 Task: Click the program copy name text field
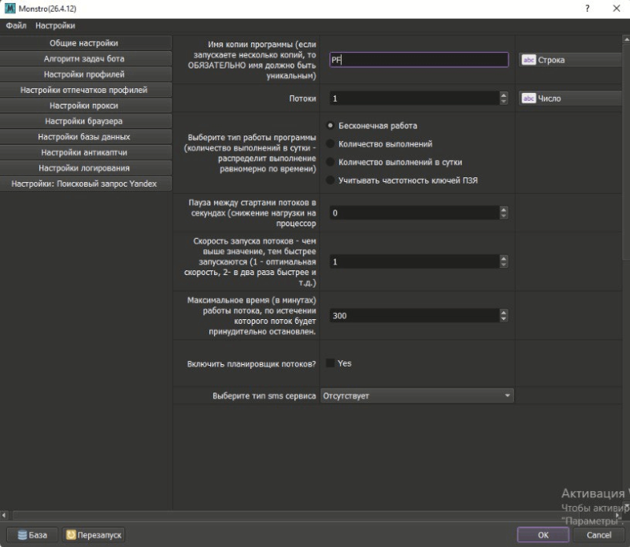(x=417, y=60)
